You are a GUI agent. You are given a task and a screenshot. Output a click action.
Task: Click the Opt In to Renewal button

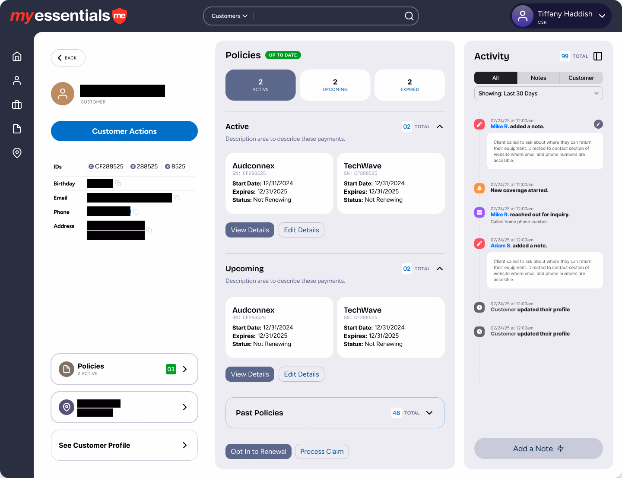pyautogui.click(x=258, y=452)
